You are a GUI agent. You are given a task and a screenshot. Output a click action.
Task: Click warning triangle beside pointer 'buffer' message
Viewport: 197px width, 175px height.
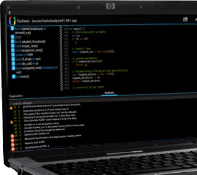pos(12,122)
